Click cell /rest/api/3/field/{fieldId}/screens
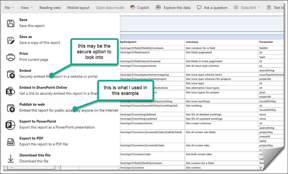Screen dimensions: 288x174 [152, 163]
